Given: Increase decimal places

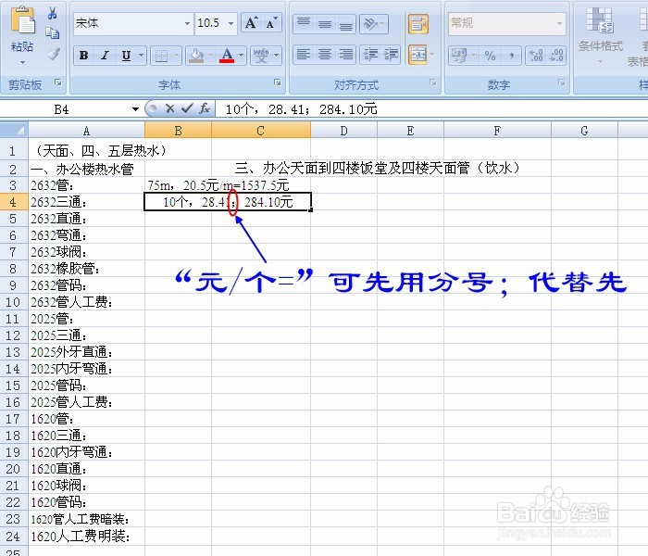Looking at the screenshot, I should 536,55.
